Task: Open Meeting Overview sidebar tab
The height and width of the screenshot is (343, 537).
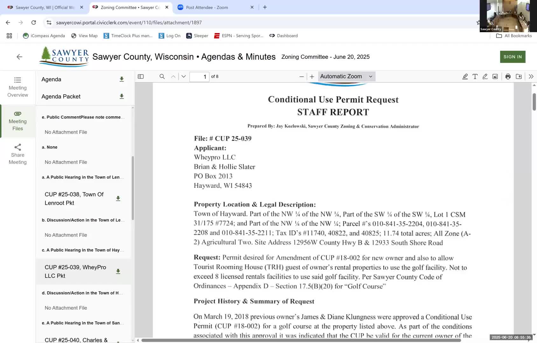Action: tap(18, 87)
